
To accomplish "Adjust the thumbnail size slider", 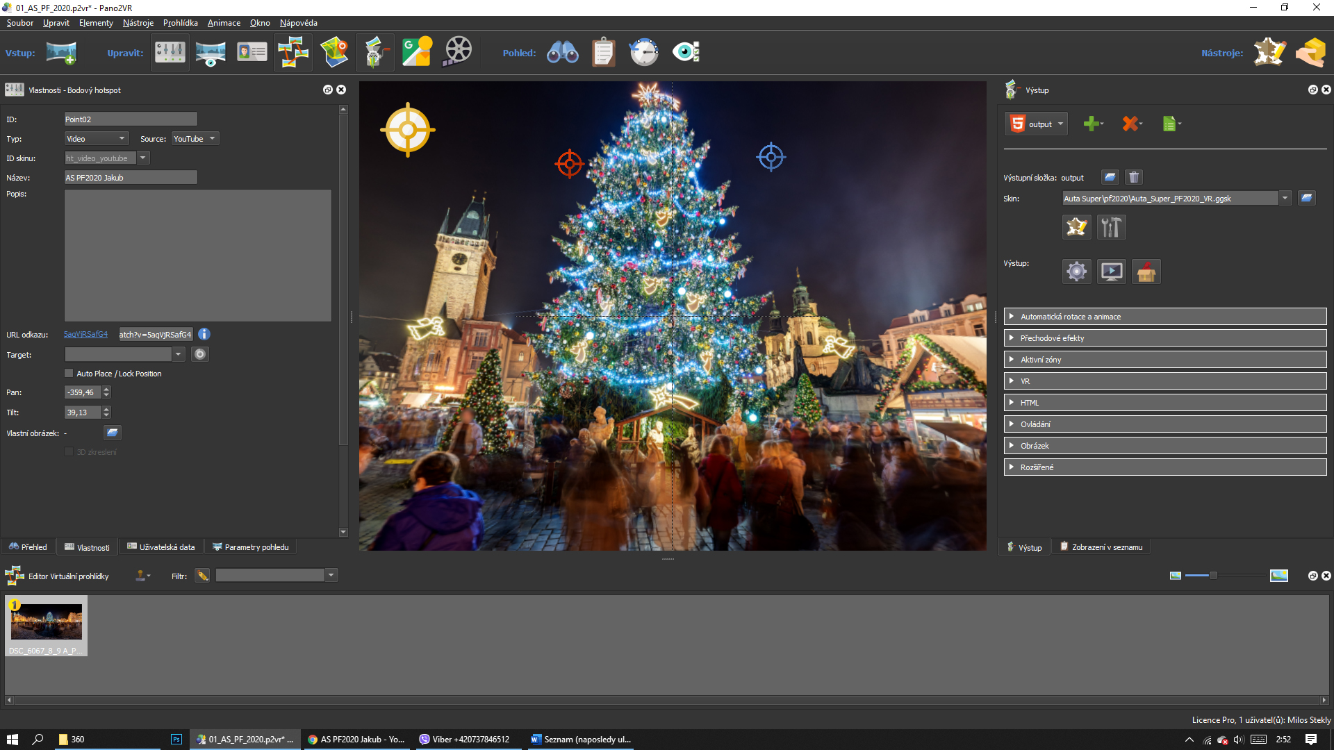I will tap(1213, 576).
